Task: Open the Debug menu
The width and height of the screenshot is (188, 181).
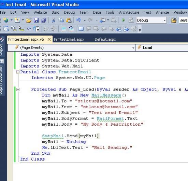Action: [x=69, y=12]
